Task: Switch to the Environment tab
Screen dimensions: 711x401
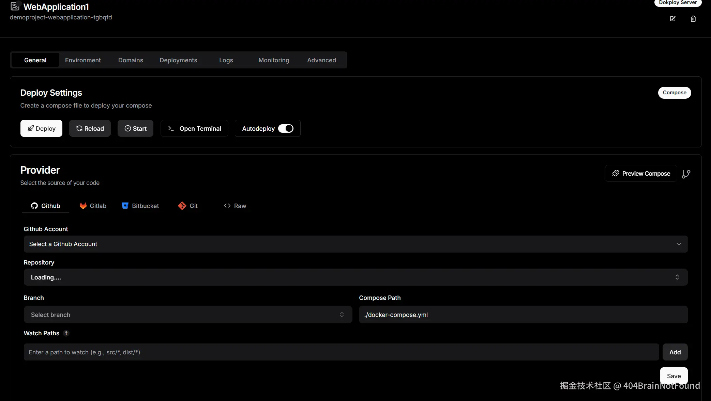Action: [x=83, y=60]
